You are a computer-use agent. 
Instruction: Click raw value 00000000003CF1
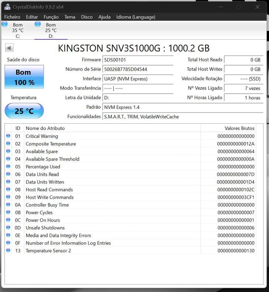pyautogui.click(x=236, y=197)
